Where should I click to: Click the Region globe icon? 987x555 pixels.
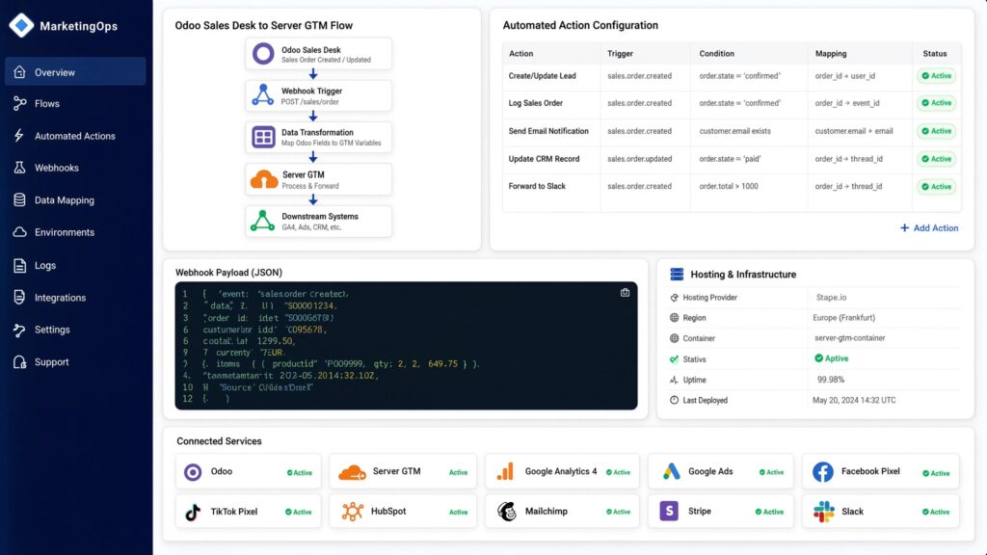tap(674, 318)
